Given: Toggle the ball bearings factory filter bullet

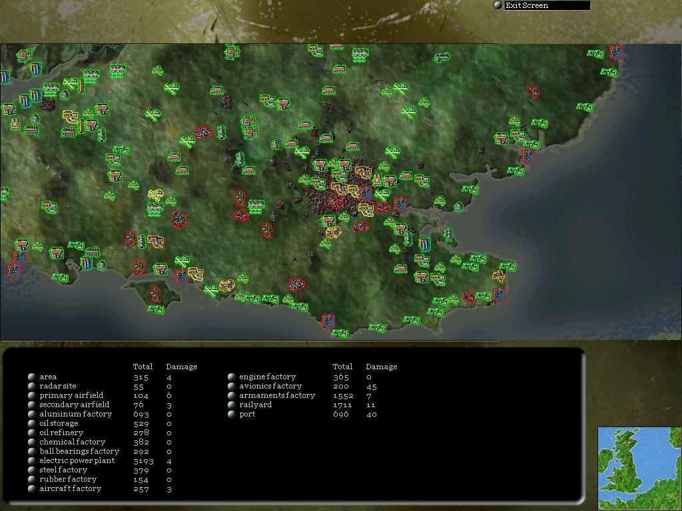Looking at the screenshot, I should click(32, 452).
